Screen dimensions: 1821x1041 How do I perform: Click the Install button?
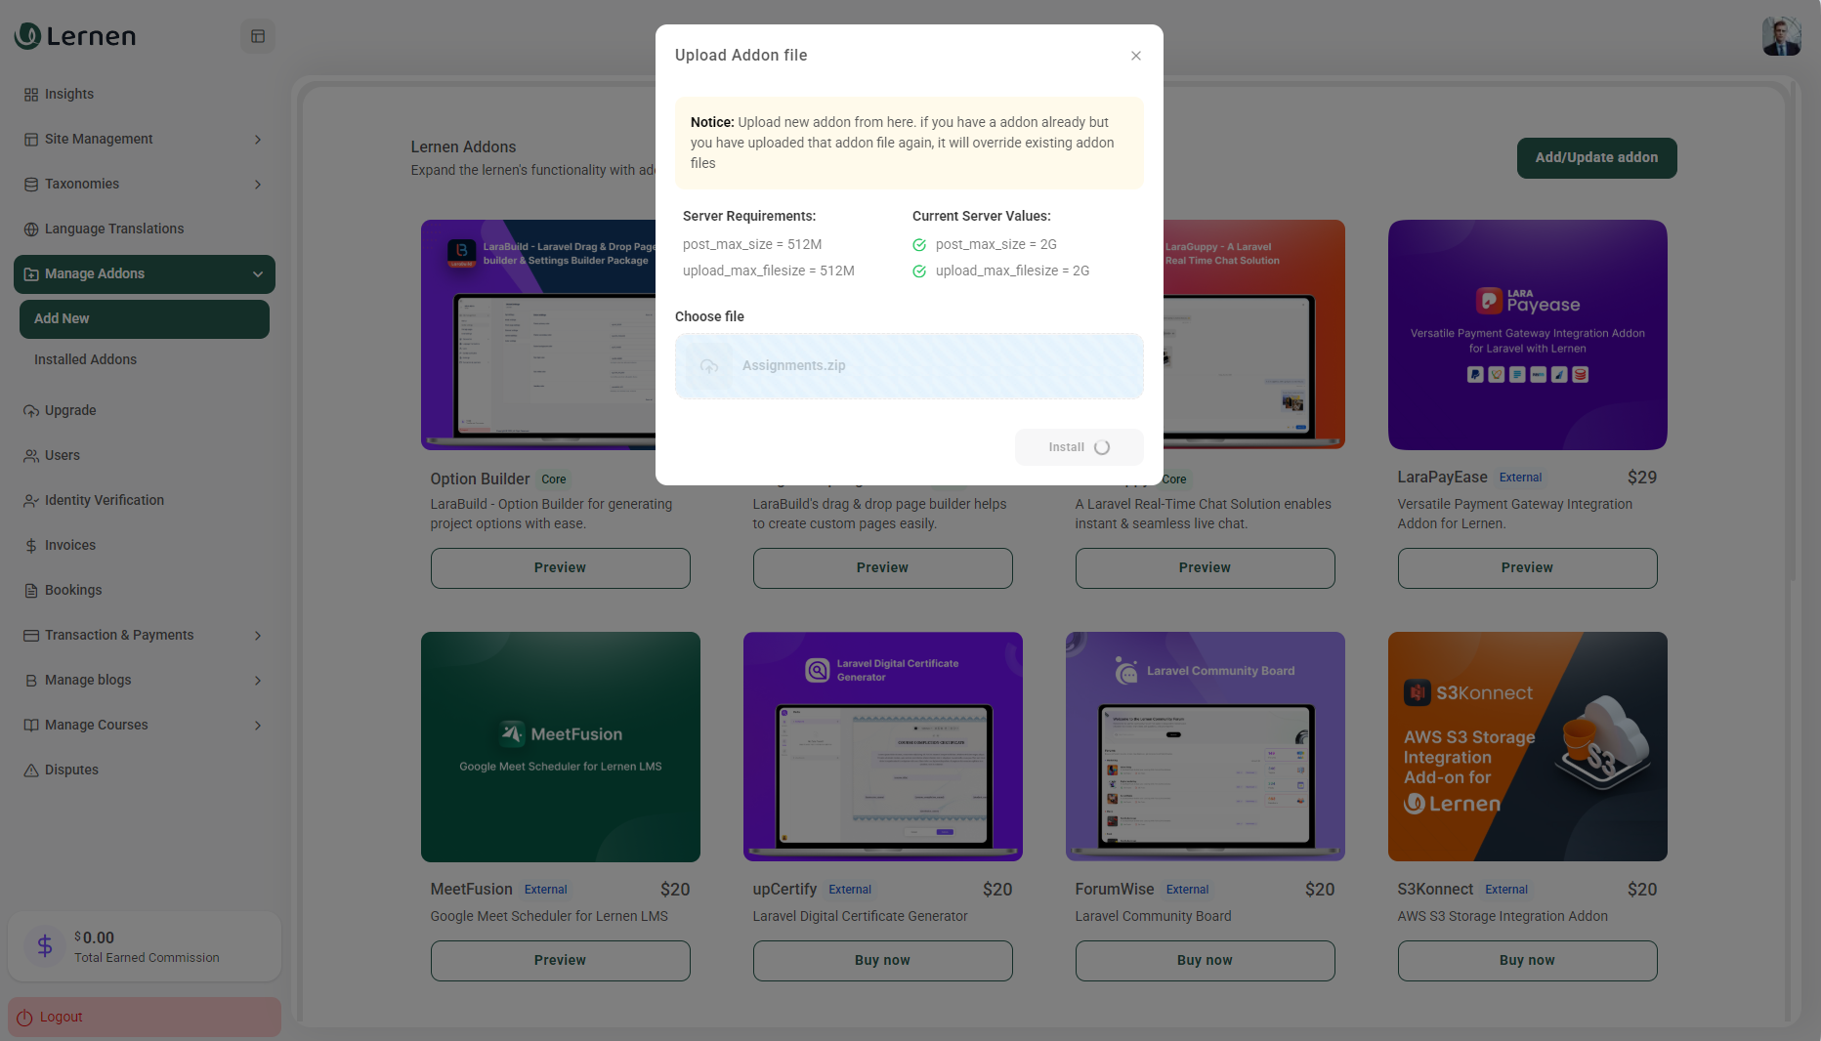1079,446
